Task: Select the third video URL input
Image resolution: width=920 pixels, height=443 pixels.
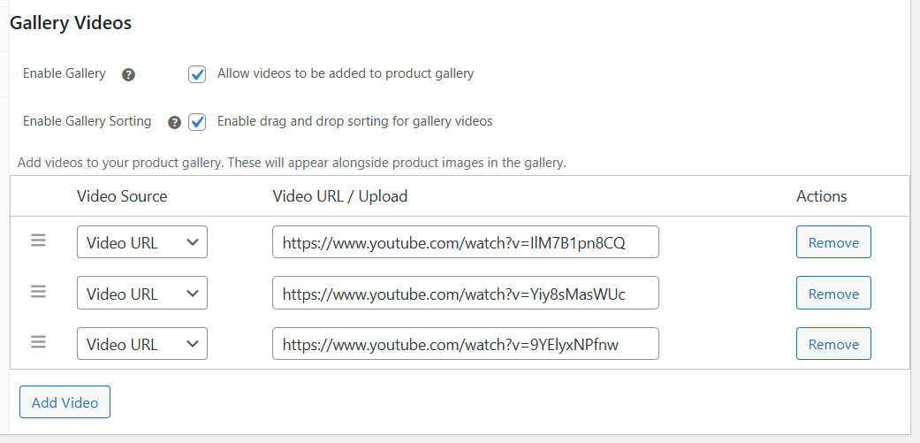Action: (x=465, y=344)
